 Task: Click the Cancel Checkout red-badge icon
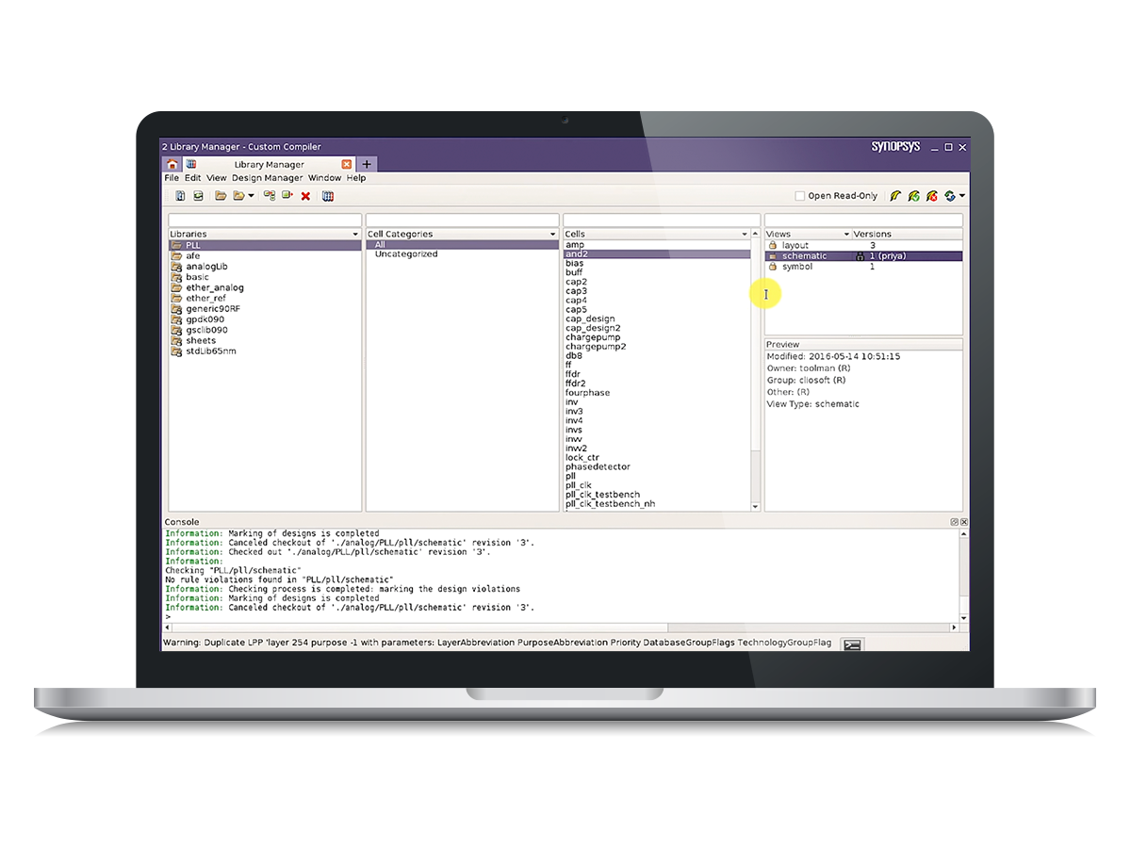coord(931,196)
